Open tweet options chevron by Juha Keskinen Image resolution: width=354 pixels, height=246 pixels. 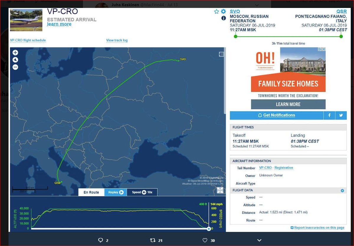point(257,5)
